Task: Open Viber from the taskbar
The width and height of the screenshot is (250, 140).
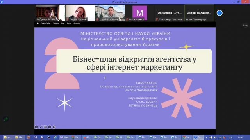Action: 64,137
